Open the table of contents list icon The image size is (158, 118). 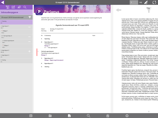8,7
